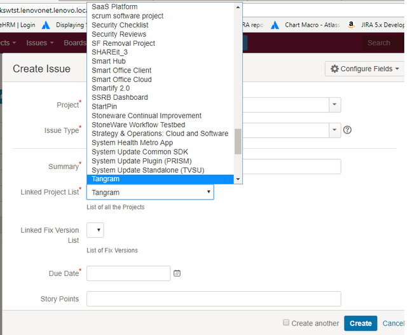
Task: Click the dropdown list scrollbar thumb
Action: pos(238,142)
